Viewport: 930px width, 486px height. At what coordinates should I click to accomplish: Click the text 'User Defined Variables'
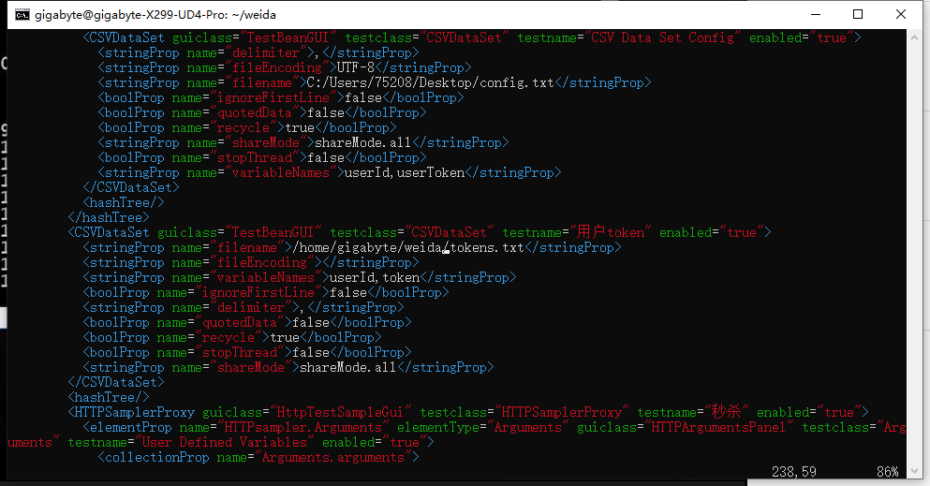click(x=224, y=442)
